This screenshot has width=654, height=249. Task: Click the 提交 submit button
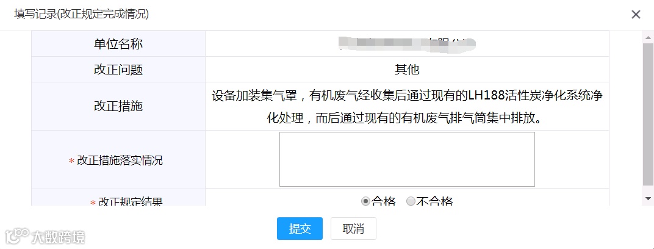[300, 229]
